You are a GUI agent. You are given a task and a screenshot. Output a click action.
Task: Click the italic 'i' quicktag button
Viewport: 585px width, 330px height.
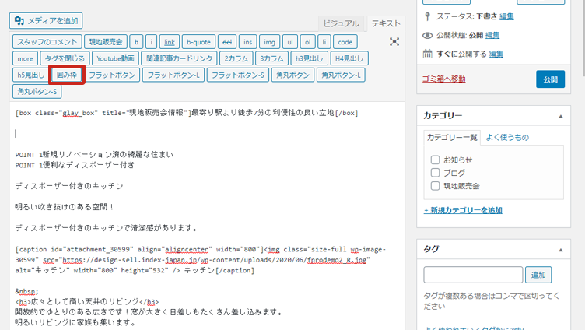coord(151,42)
